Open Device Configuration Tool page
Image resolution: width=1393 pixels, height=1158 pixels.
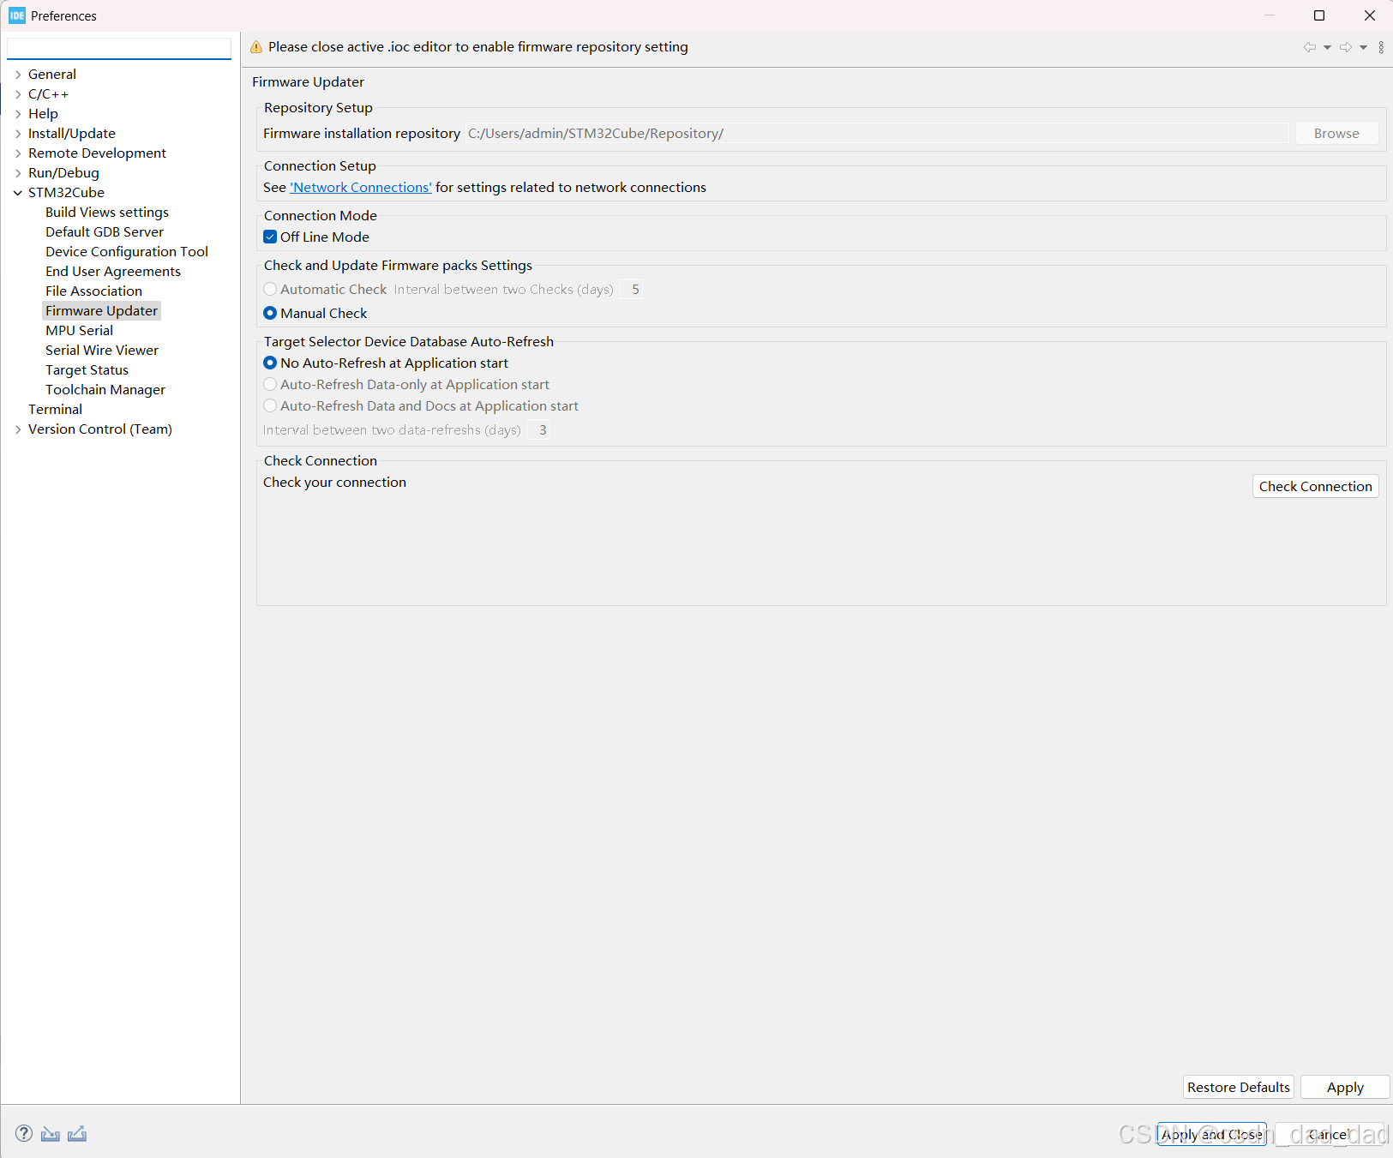[127, 251]
